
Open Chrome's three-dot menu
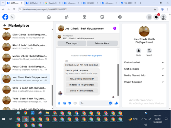pyautogui.click(x=168, y=9)
